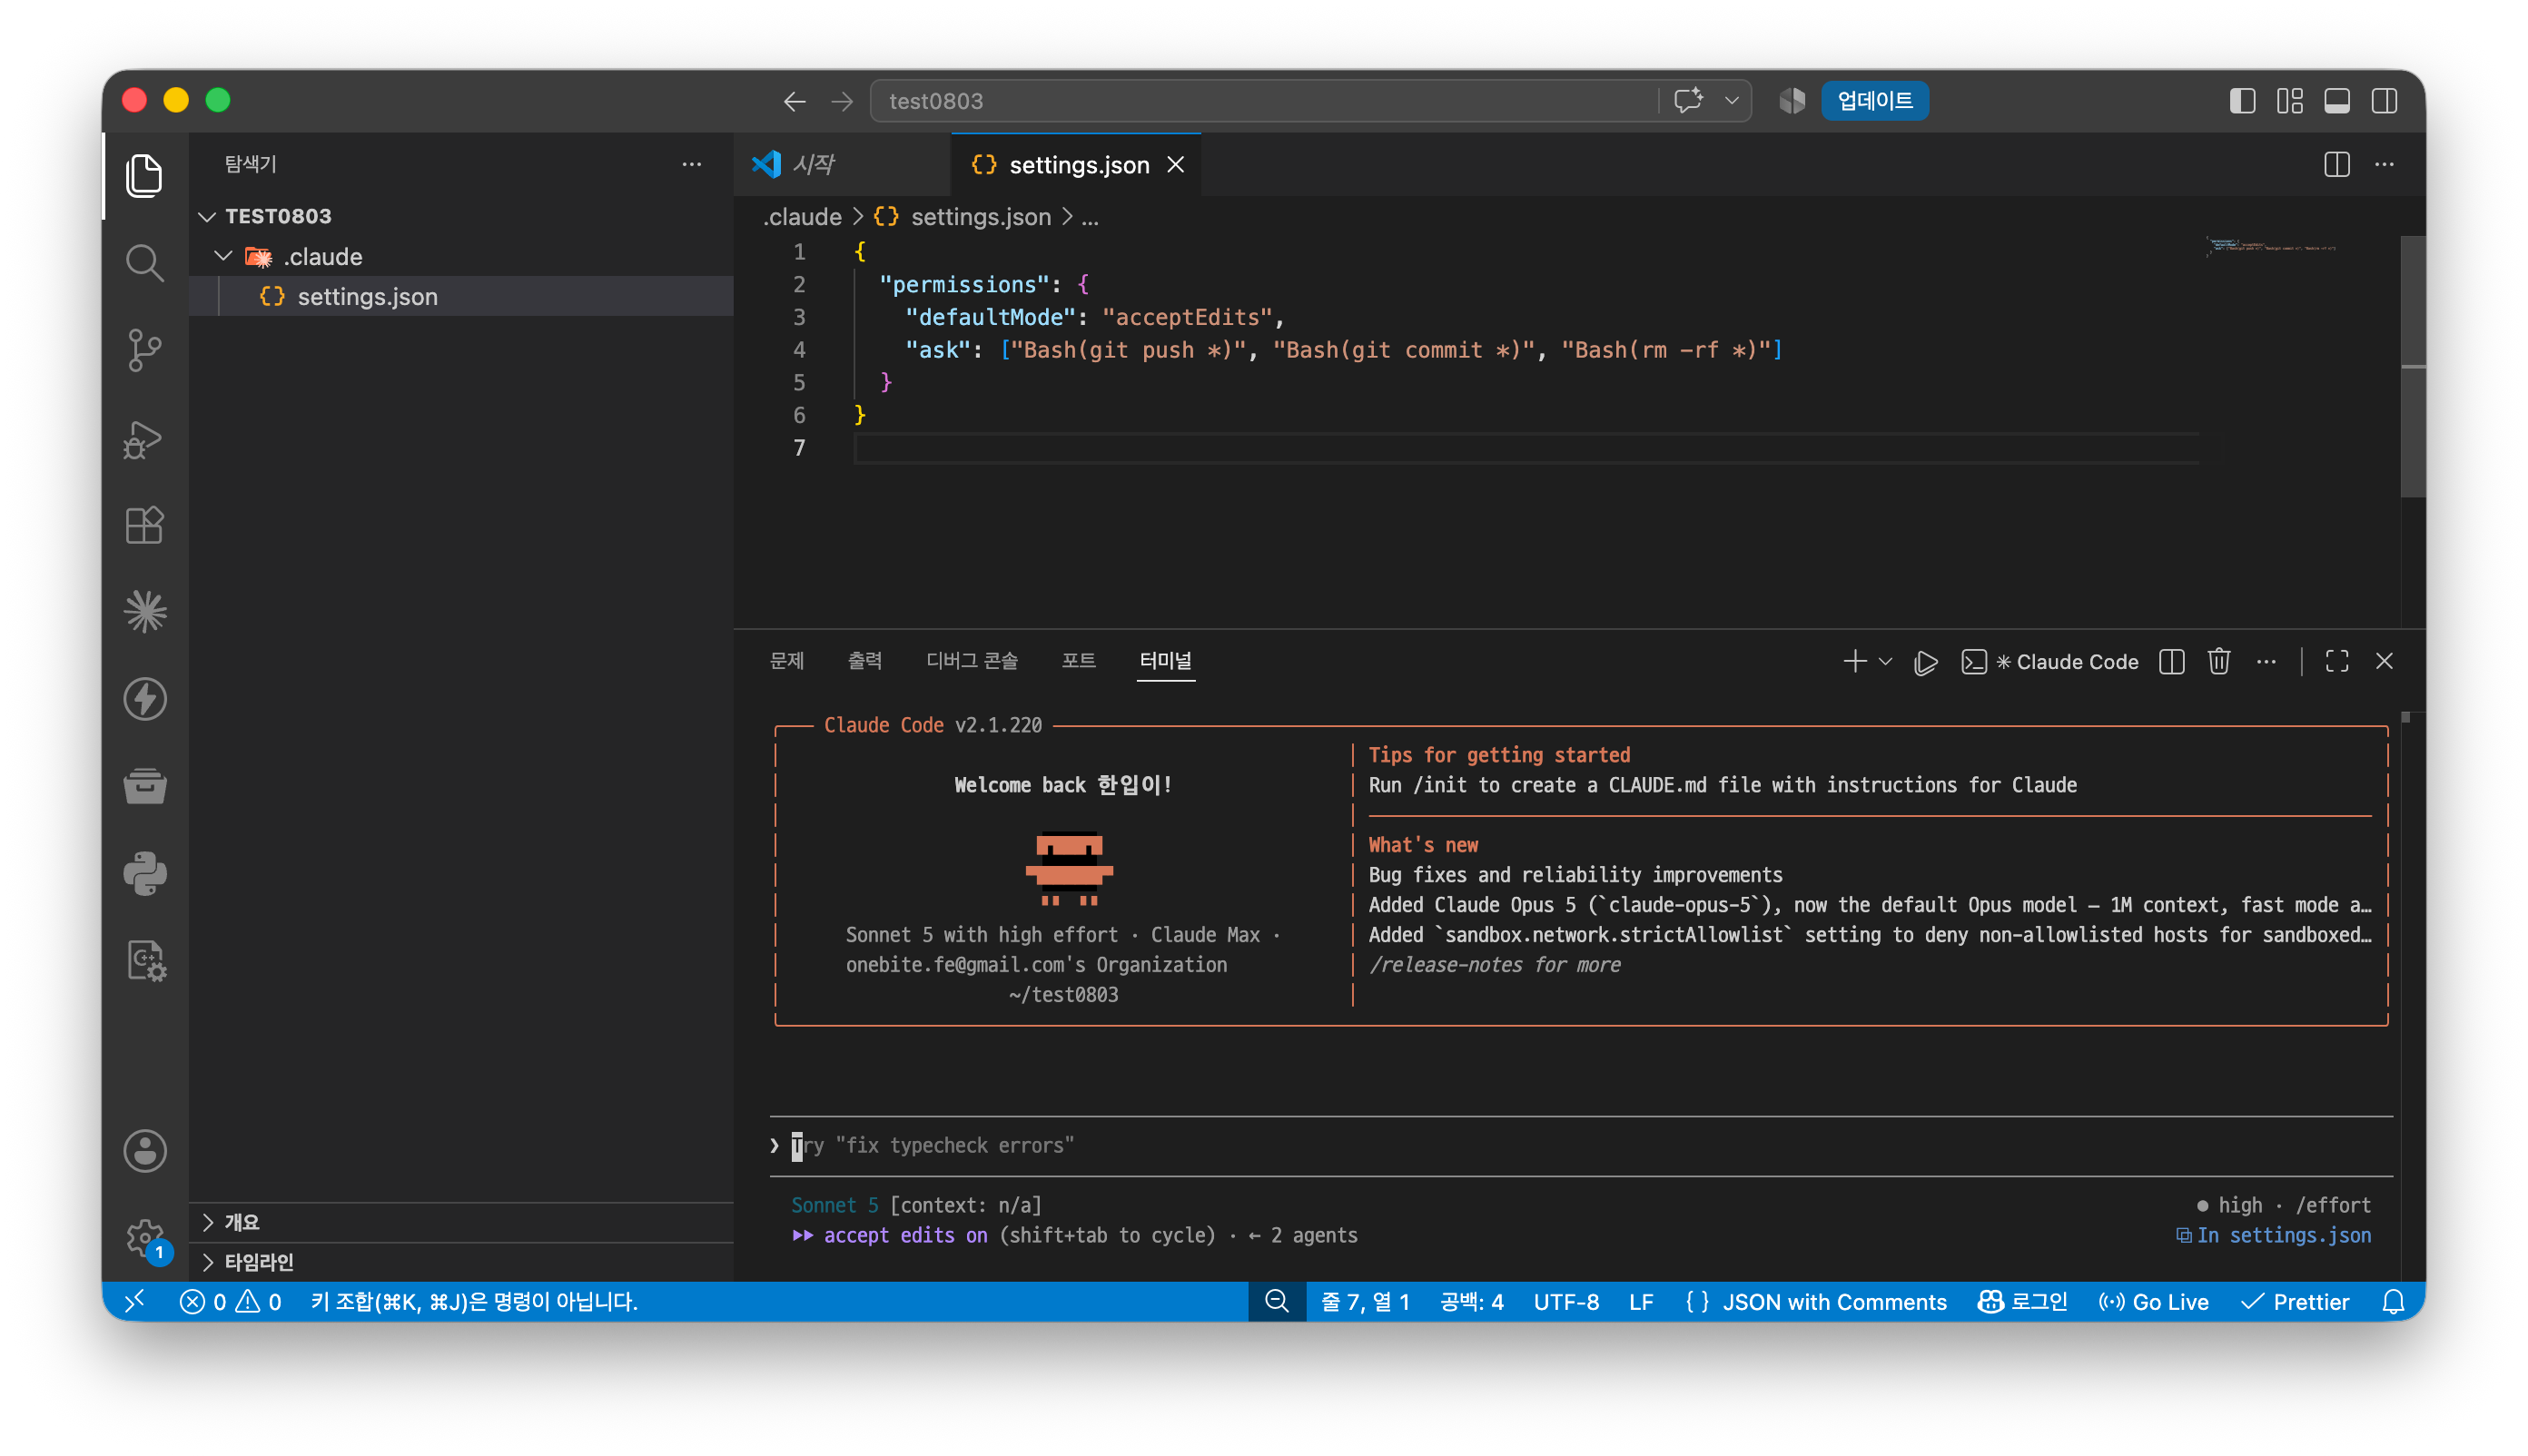Switch to the 출력 panel tab

(x=864, y=660)
